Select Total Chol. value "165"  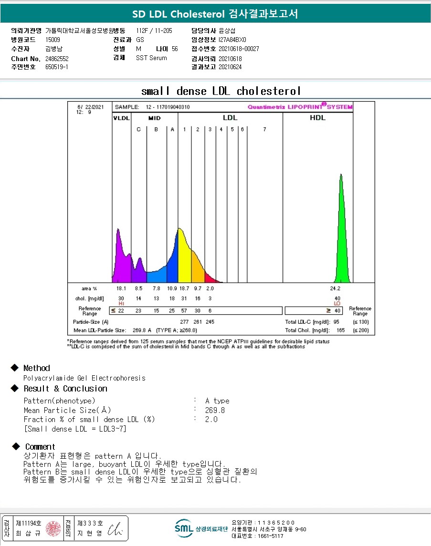click(340, 330)
